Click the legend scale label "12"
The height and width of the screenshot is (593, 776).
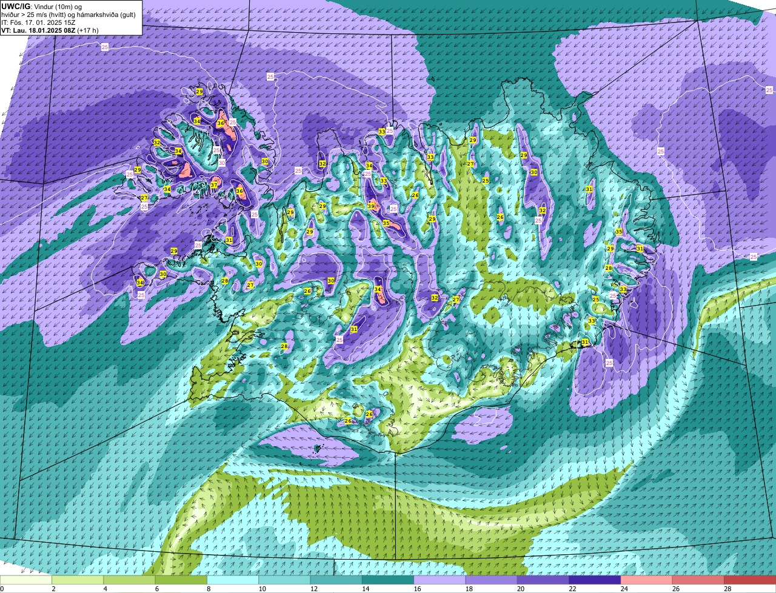(314, 589)
